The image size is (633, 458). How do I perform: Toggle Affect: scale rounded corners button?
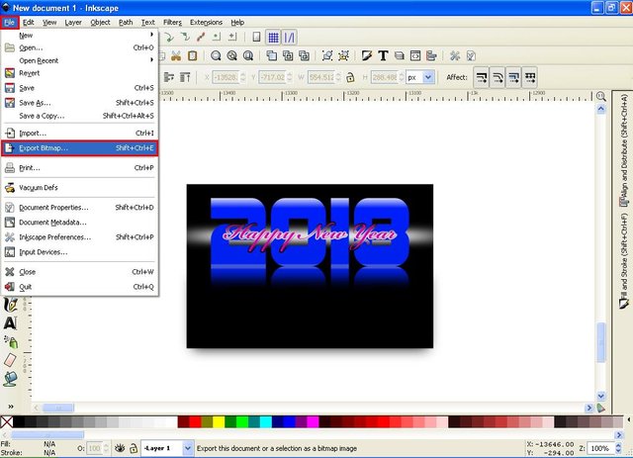click(x=497, y=77)
